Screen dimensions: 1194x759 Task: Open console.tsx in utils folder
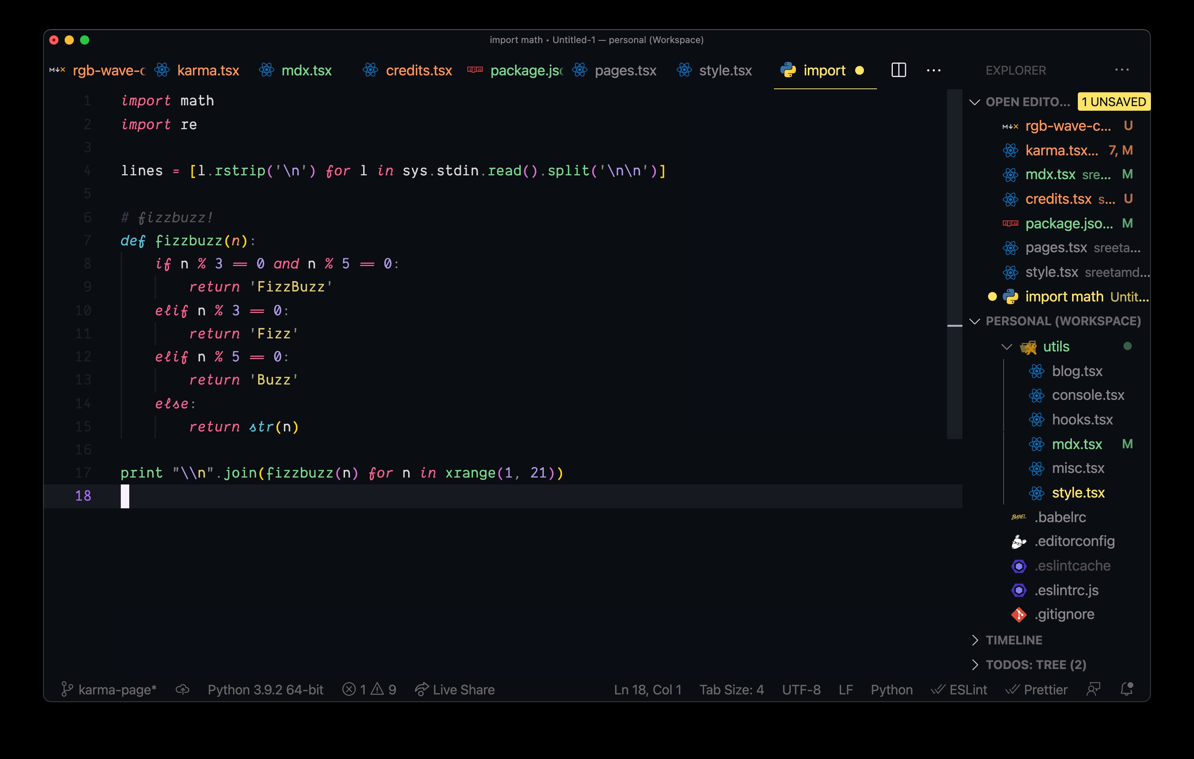1088,395
